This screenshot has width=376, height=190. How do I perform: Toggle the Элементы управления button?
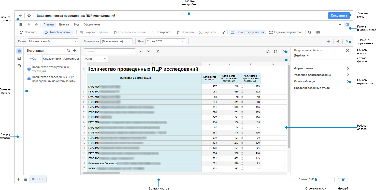[x=248, y=32]
